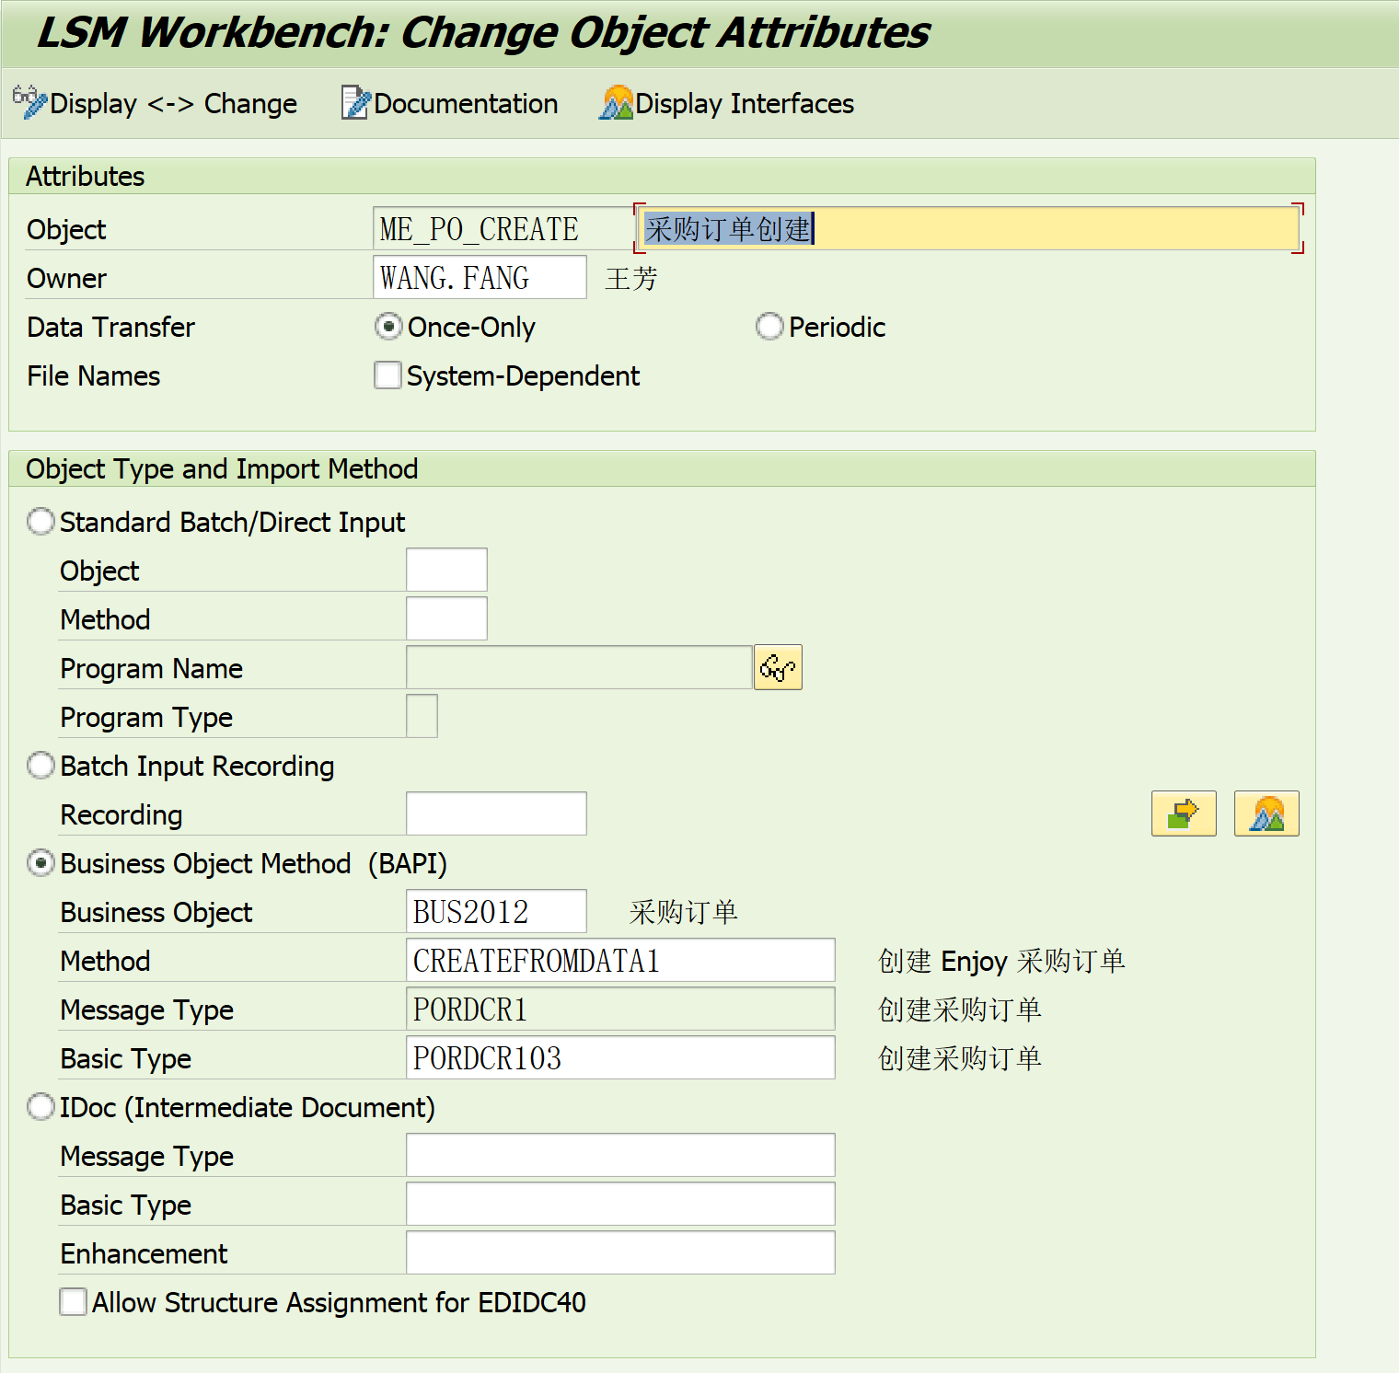Click the empty Recording input field

(495, 813)
